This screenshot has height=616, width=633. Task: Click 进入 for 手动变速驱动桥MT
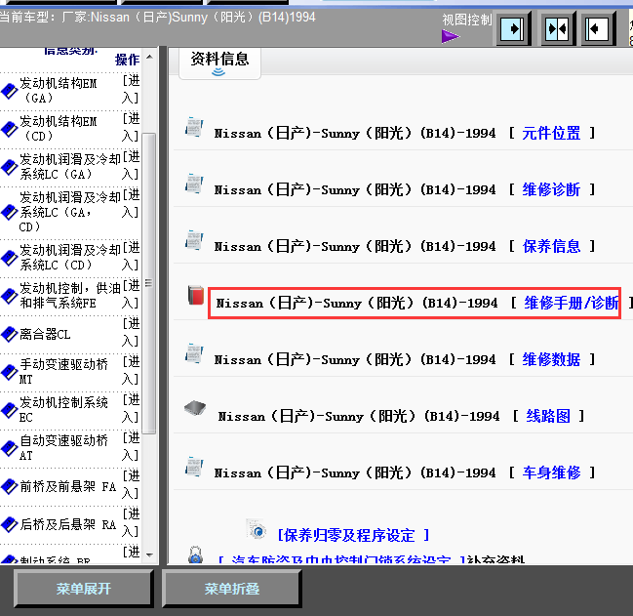(x=131, y=370)
